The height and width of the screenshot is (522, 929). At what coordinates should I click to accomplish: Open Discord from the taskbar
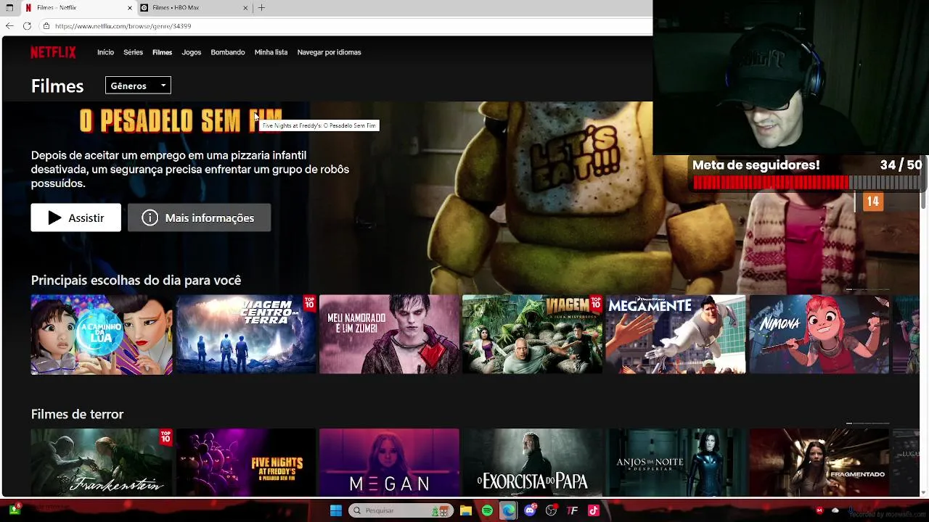point(530,510)
